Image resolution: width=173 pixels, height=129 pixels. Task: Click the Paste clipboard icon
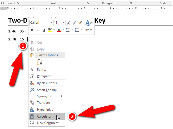(x=32, y=55)
